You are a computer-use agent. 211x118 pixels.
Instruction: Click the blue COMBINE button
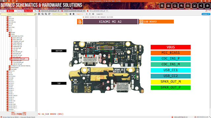pyautogui.click(x=206, y=14)
